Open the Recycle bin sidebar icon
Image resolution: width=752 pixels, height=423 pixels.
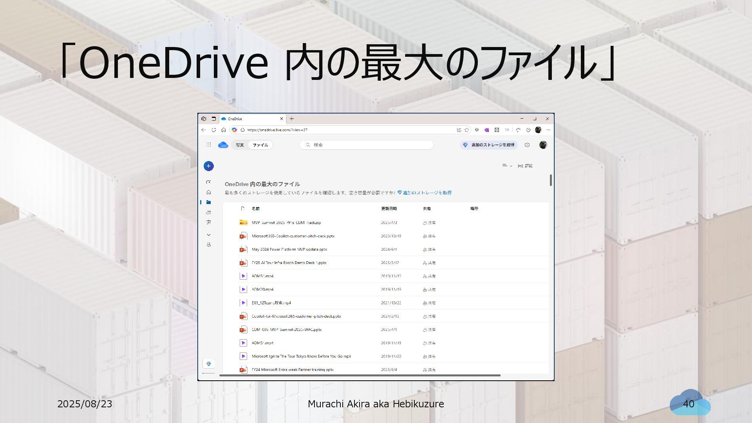pos(209,222)
